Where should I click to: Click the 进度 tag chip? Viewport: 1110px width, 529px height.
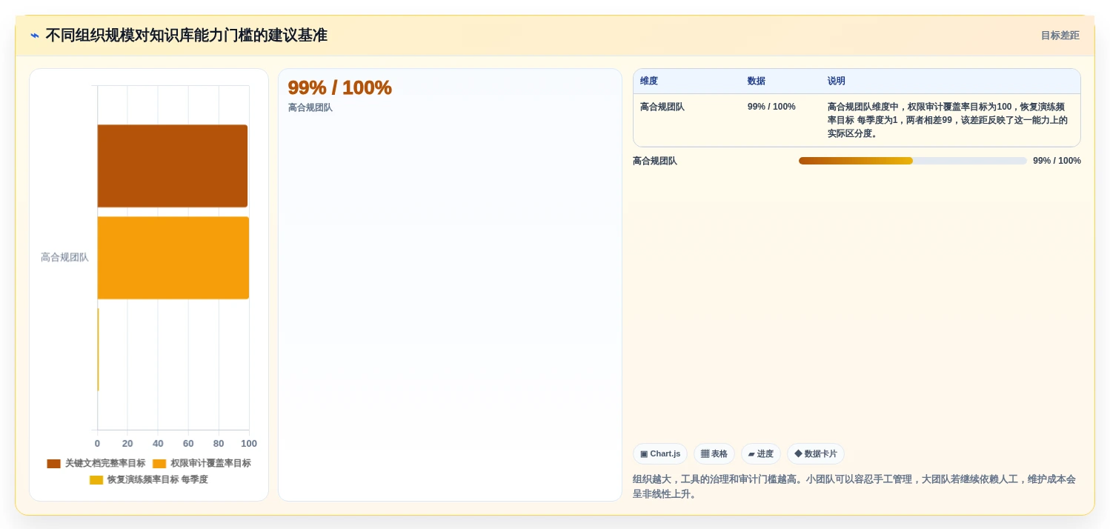(761, 454)
